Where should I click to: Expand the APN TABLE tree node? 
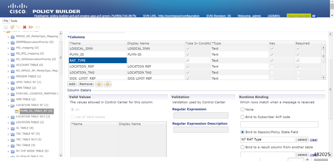(8, 100)
